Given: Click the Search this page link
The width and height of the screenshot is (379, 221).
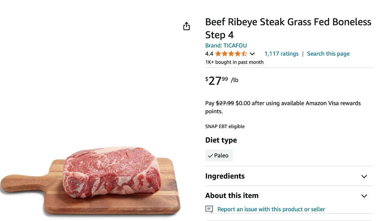Looking at the screenshot, I should [x=328, y=54].
